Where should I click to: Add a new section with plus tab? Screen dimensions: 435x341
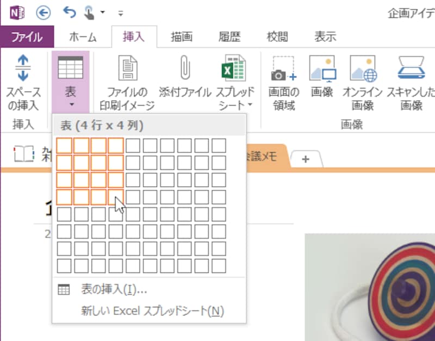click(x=306, y=159)
